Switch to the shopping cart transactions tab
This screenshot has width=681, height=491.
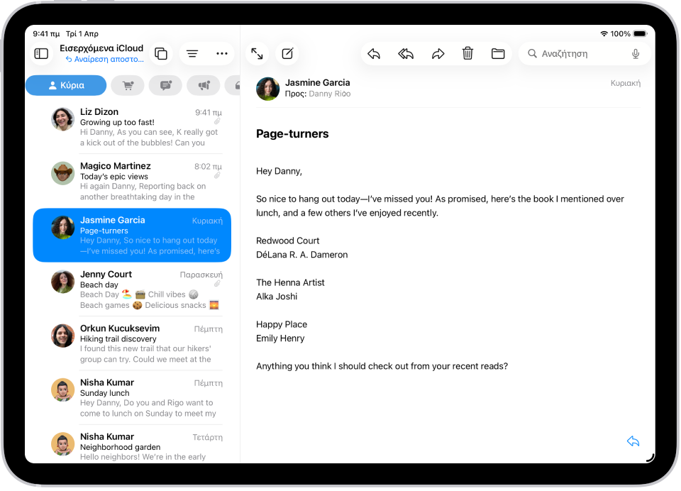128,86
